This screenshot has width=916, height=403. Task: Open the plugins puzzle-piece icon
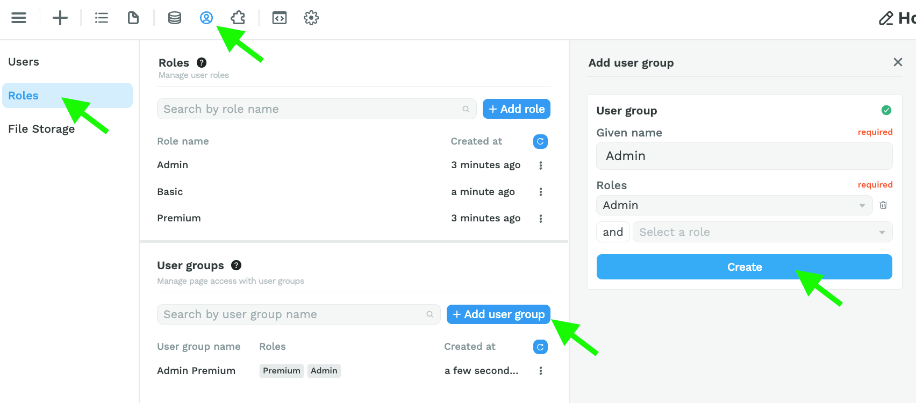coord(238,18)
